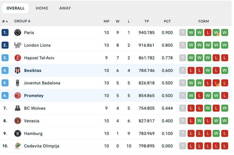Switch to the Home standings tab
The height and width of the screenshot is (155, 234).
click(x=42, y=8)
